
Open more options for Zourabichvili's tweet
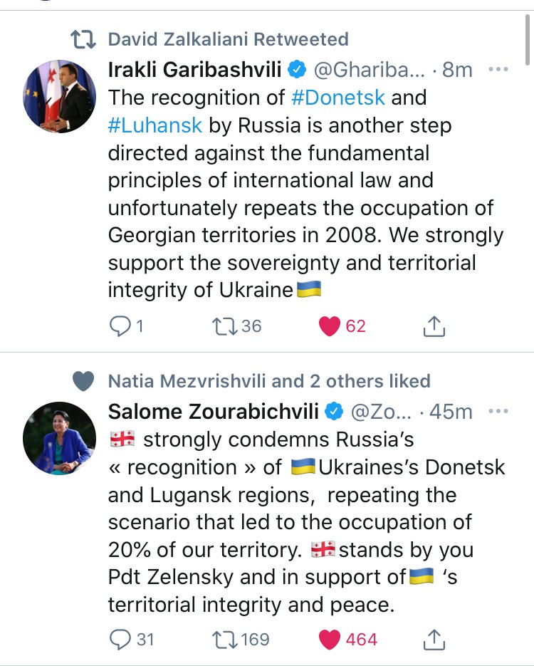pyautogui.click(x=497, y=412)
